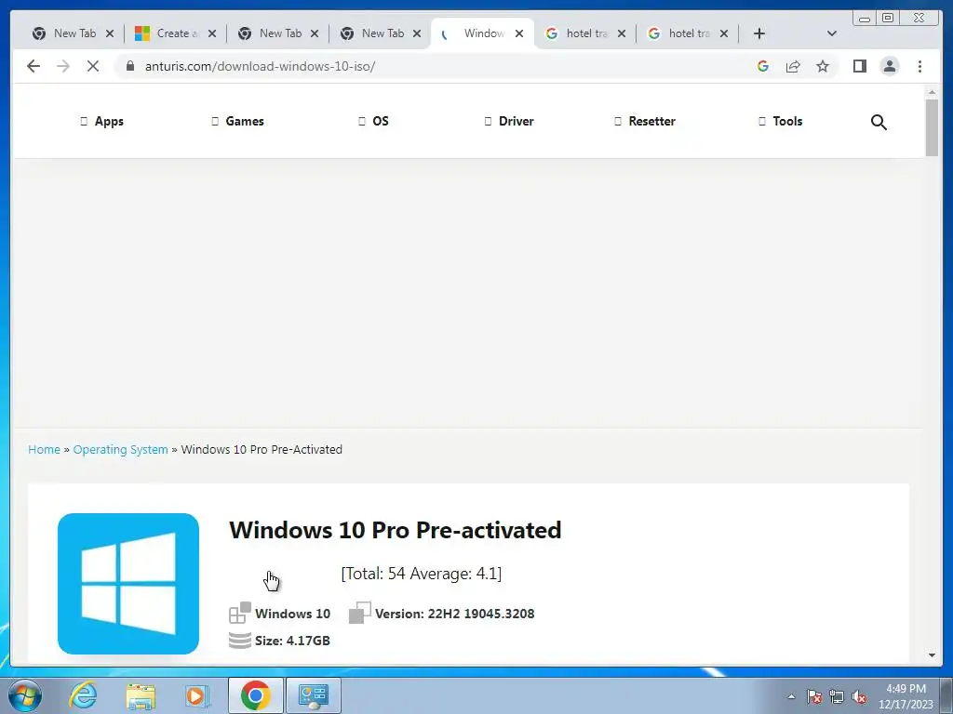The height and width of the screenshot is (714, 953).
Task: Close the first New Tab
Action: (x=110, y=33)
